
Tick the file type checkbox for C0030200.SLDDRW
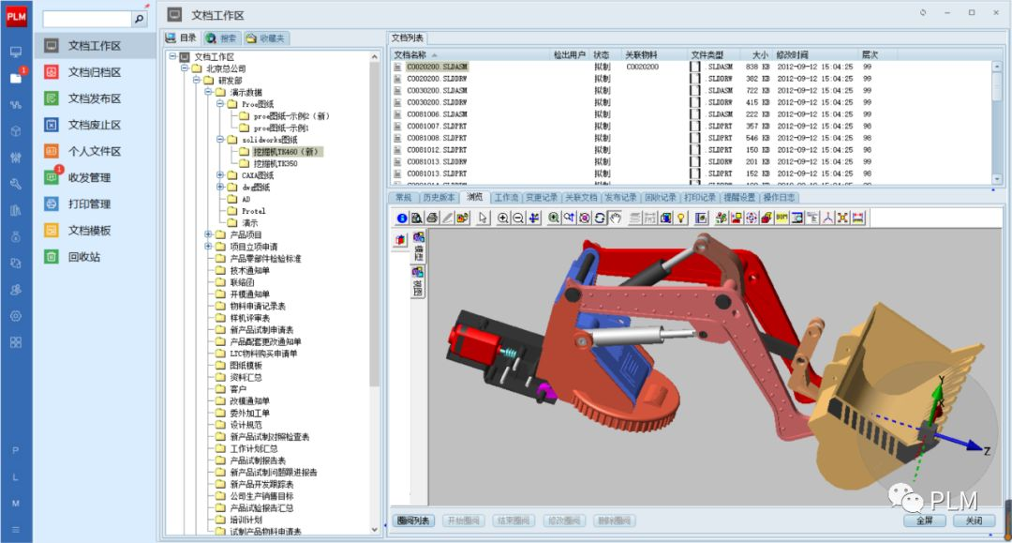coord(695,102)
